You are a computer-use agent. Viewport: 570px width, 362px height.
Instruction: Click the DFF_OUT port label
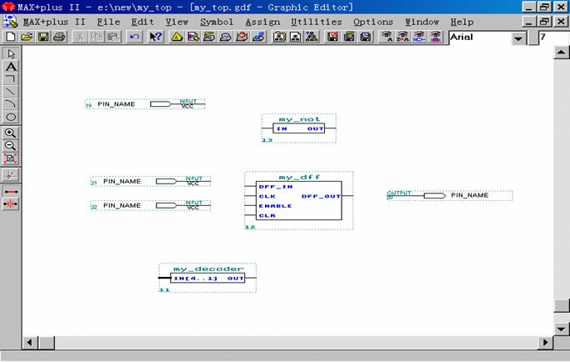coord(321,197)
